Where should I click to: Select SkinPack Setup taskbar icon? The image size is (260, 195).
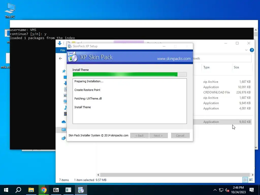point(81,190)
